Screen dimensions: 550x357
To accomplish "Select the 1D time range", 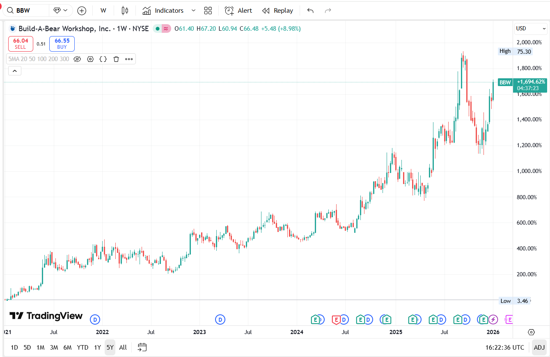I will point(14,348).
